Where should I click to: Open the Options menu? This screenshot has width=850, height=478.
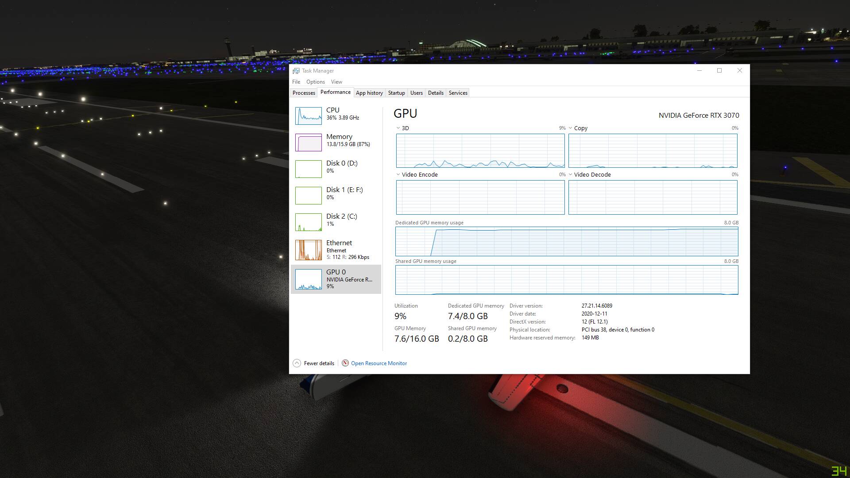(x=315, y=82)
